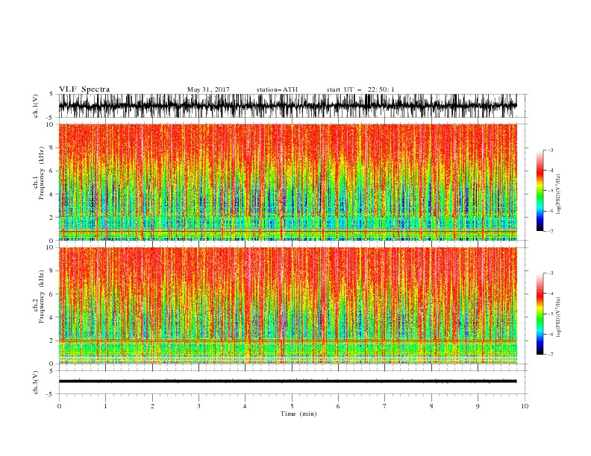
Task: Click the ch.2 colorbar "-7" tick label
Action: tap(551, 355)
